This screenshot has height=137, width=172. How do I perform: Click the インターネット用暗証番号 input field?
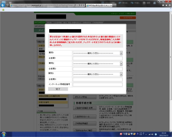coord(97,84)
